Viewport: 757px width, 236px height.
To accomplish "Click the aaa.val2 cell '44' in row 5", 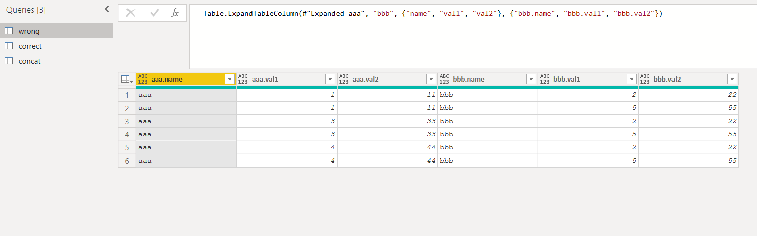I will pyautogui.click(x=387, y=147).
